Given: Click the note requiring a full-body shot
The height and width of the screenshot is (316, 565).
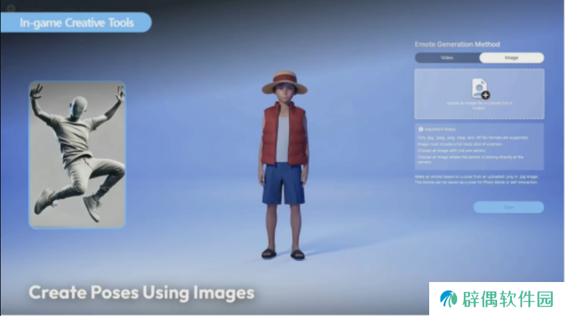Looking at the screenshot, I should 460,144.
